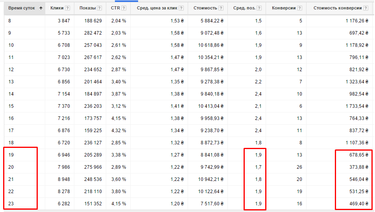Click conversion cost 1 323,64 ₴

tap(357, 82)
